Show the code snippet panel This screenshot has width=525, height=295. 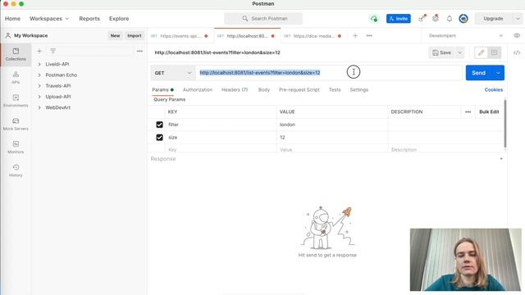coord(517,52)
